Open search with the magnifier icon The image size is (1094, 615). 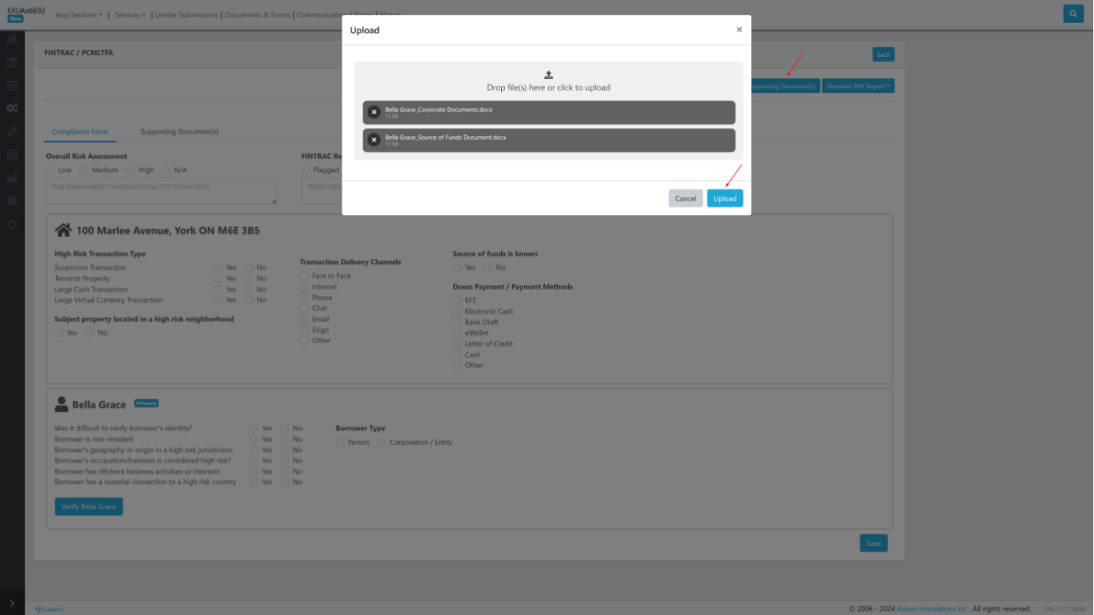[1073, 14]
